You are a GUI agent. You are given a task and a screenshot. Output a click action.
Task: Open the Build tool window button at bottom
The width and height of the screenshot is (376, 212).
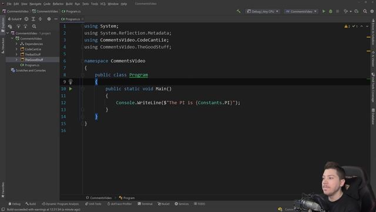point(31,204)
